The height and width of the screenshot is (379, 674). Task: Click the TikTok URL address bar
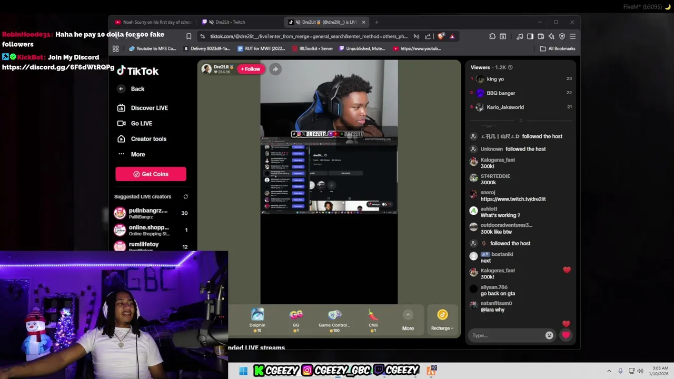tap(309, 36)
